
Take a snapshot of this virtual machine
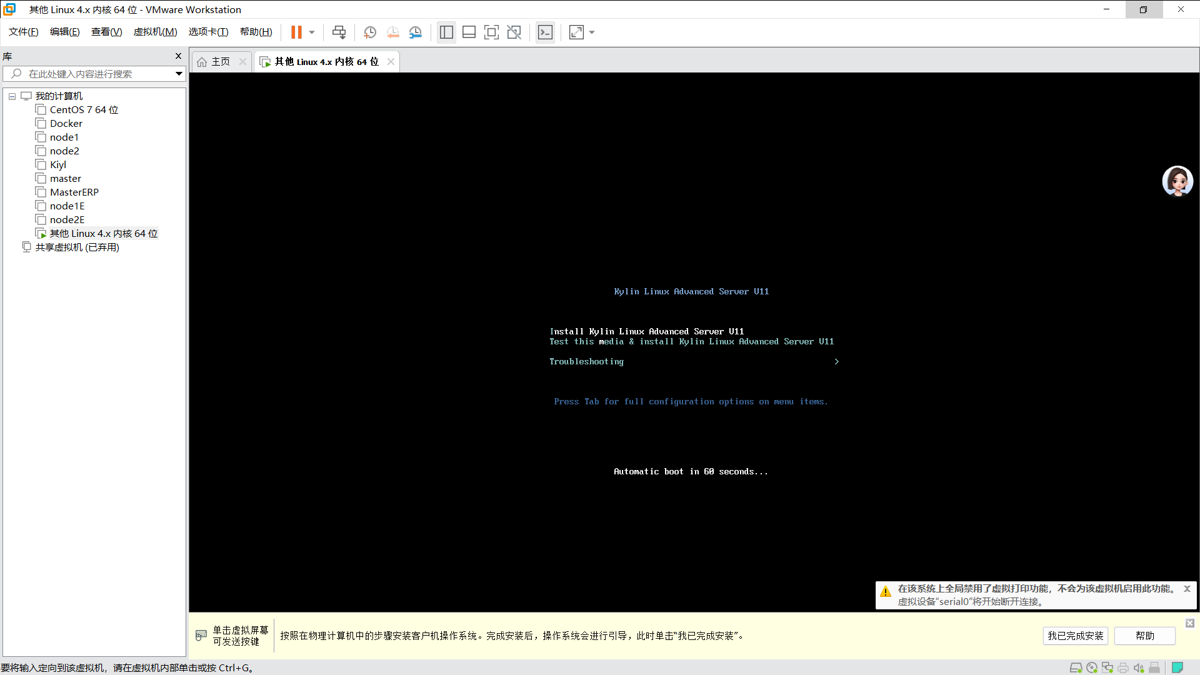pos(369,32)
